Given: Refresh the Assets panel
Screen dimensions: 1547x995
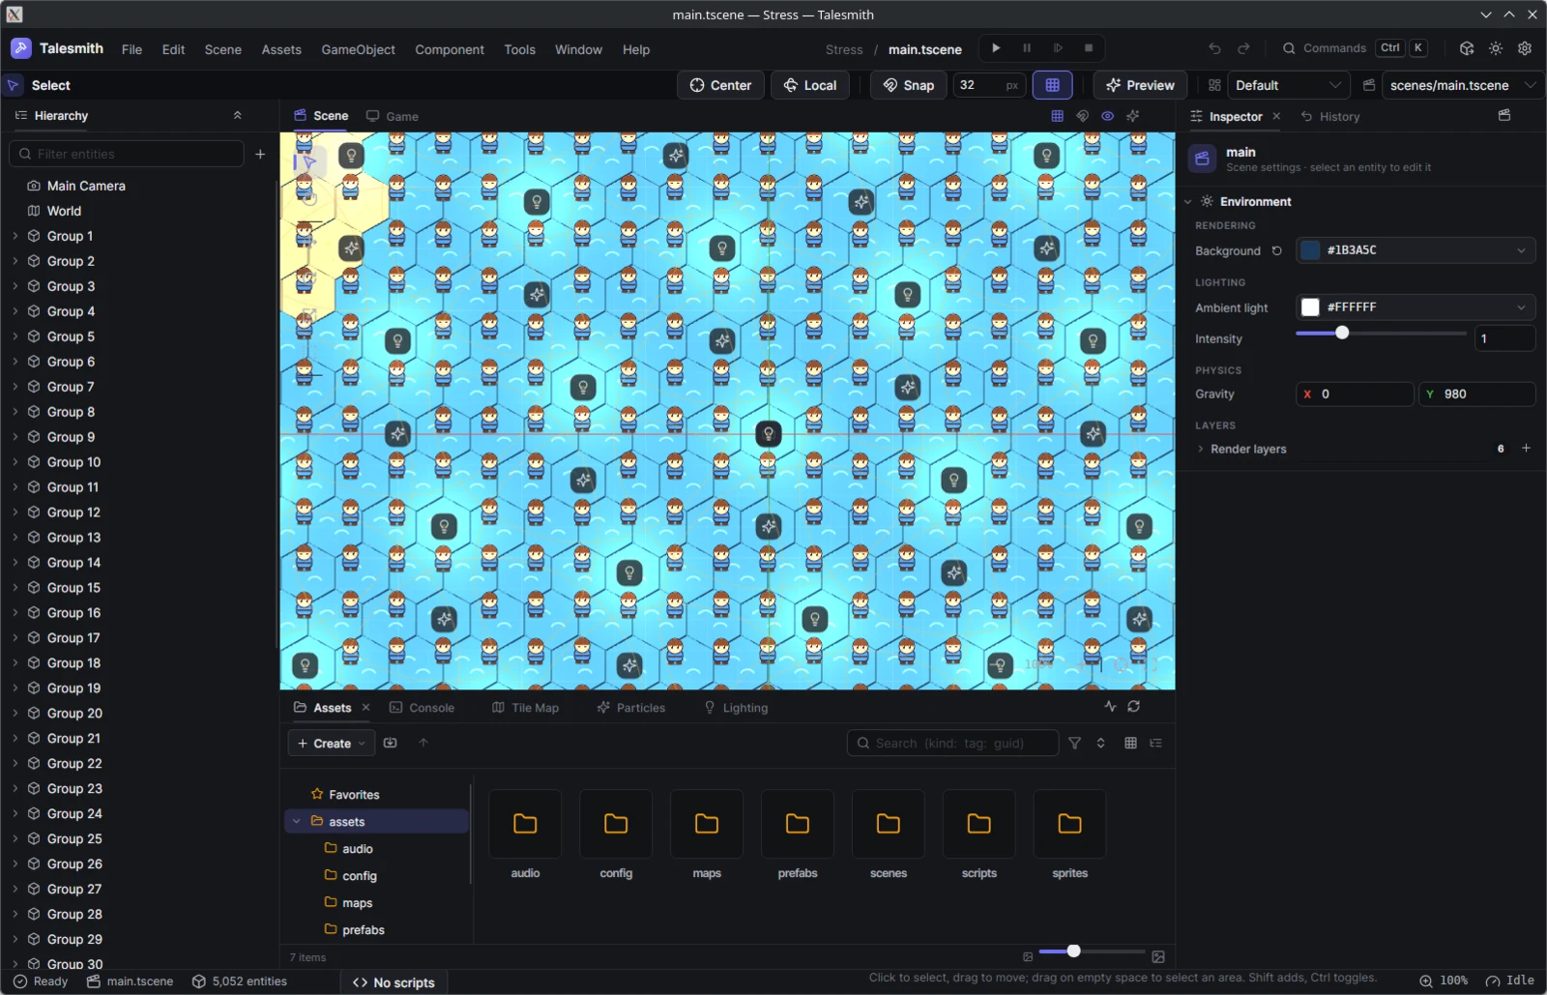Looking at the screenshot, I should click(x=1134, y=707).
